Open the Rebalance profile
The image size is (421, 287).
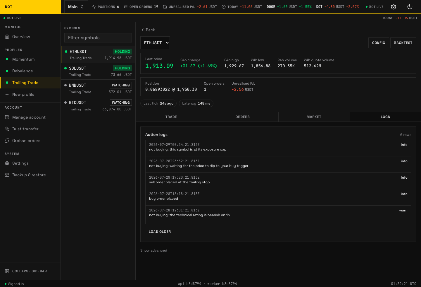30,71
